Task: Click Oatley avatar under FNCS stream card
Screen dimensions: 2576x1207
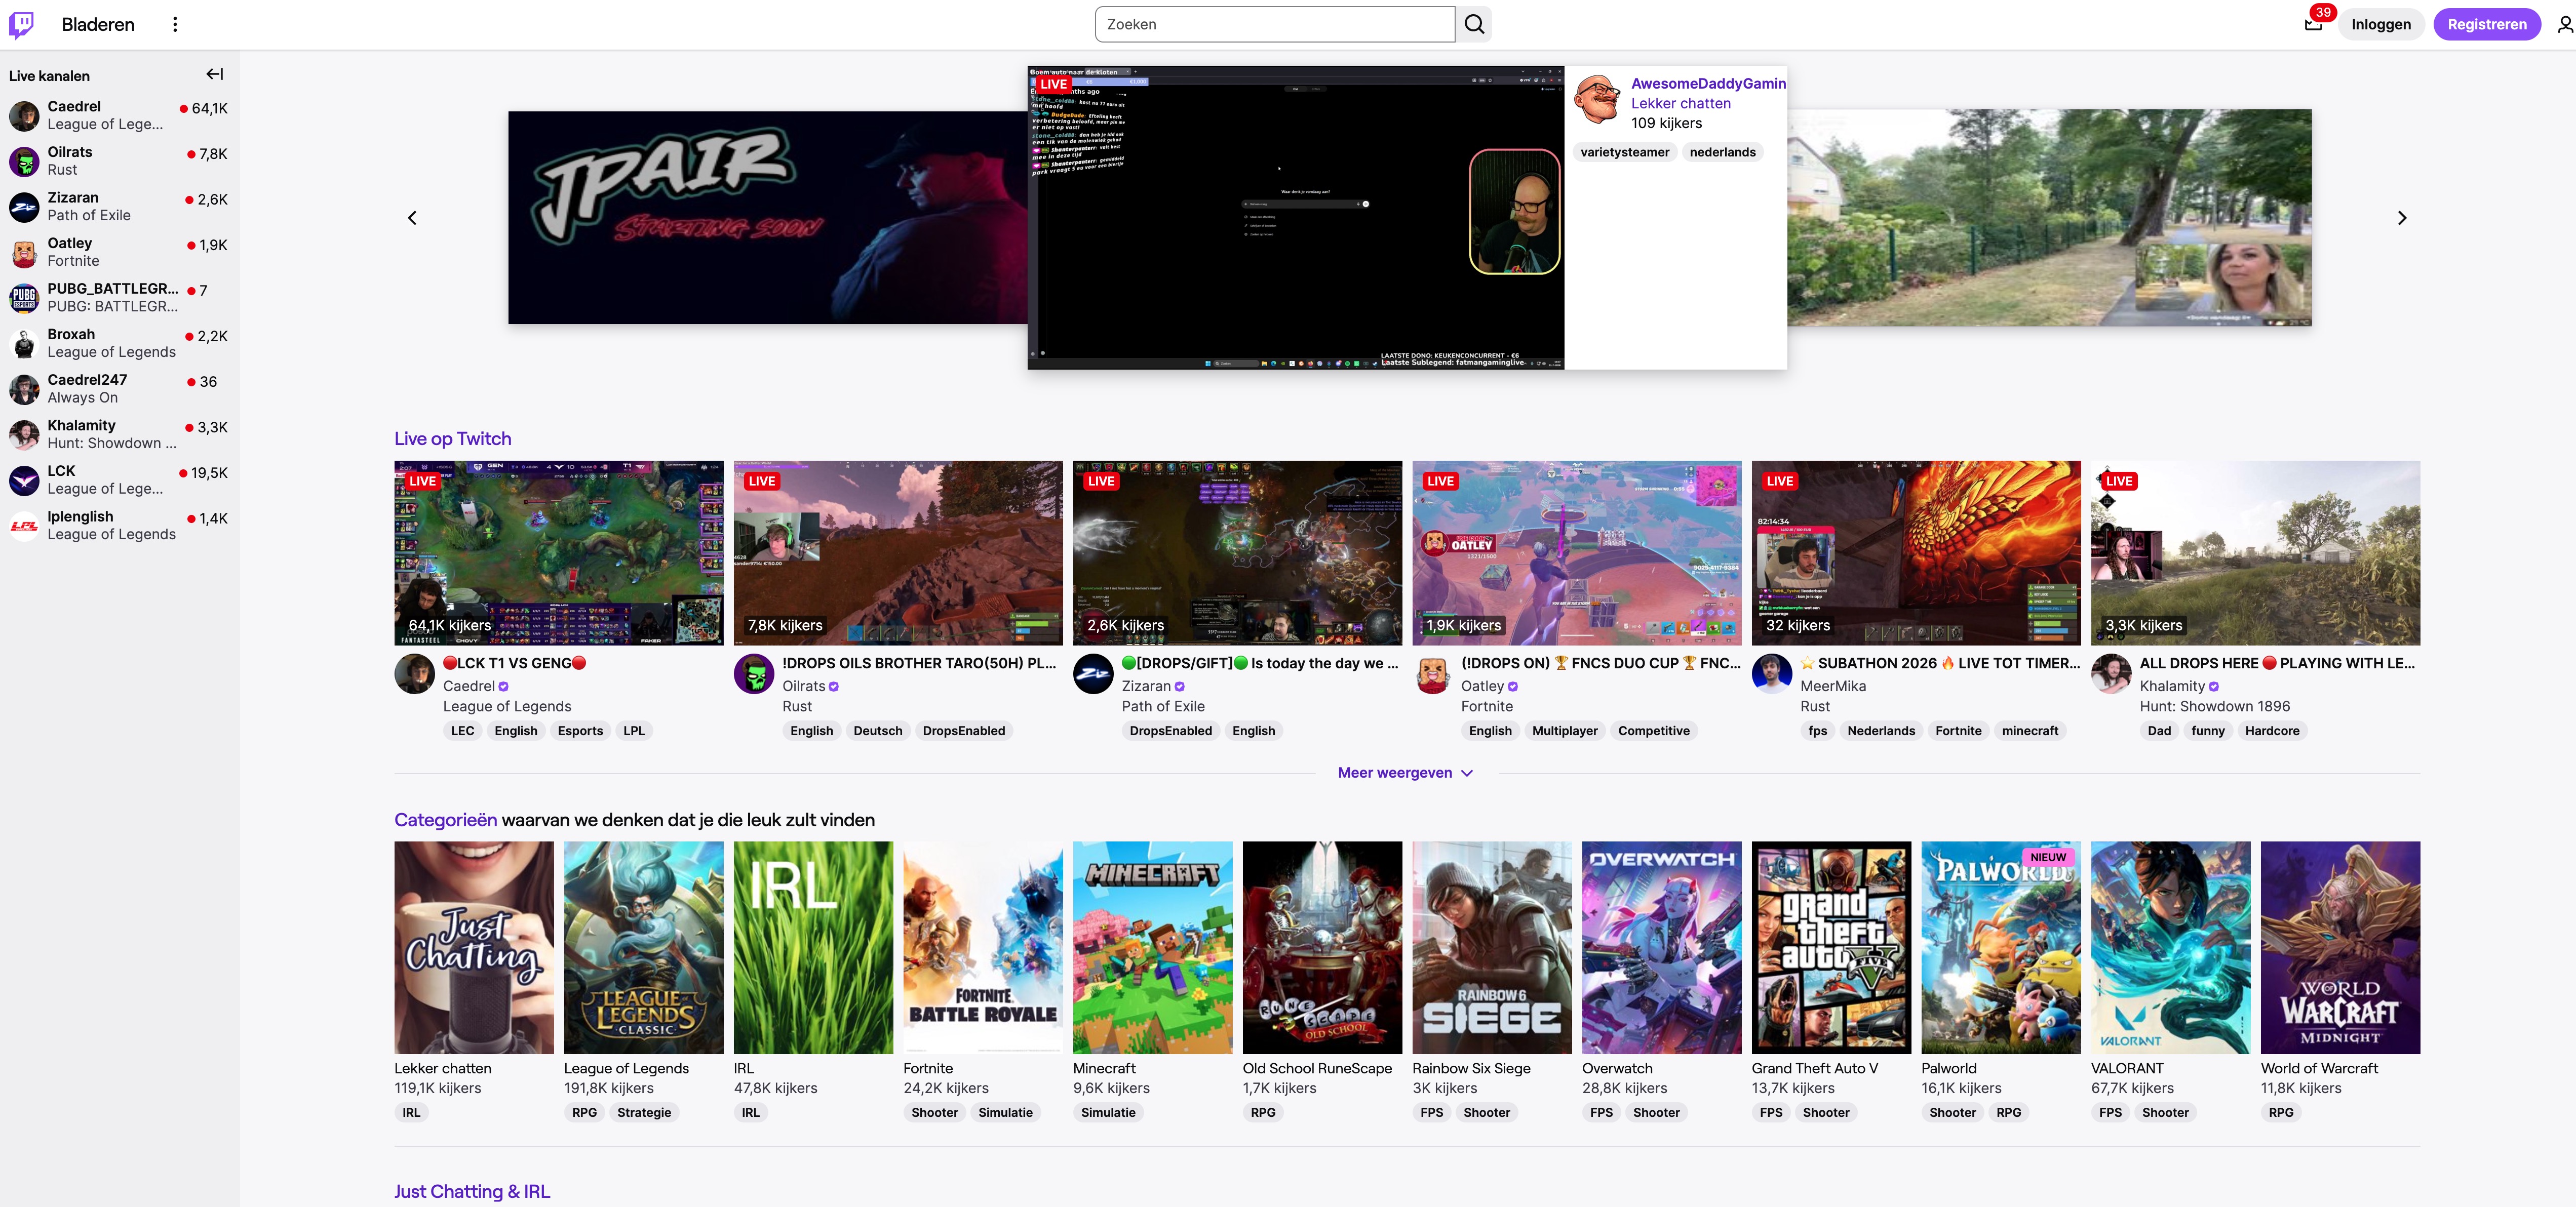Action: (1433, 674)
